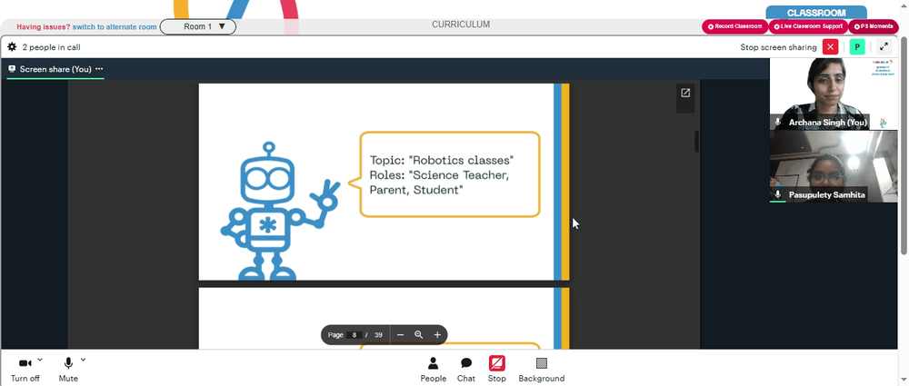Open Live Classroom Support
This screenshot has height=386, width=909.
(807, 26)
